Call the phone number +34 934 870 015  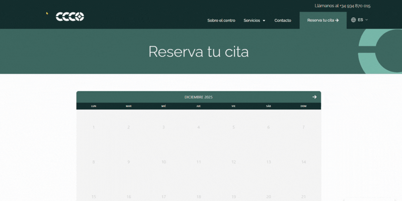point(355,6)
